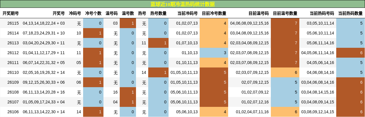Select the 目前温号码 column header

[x=259, y=13]
